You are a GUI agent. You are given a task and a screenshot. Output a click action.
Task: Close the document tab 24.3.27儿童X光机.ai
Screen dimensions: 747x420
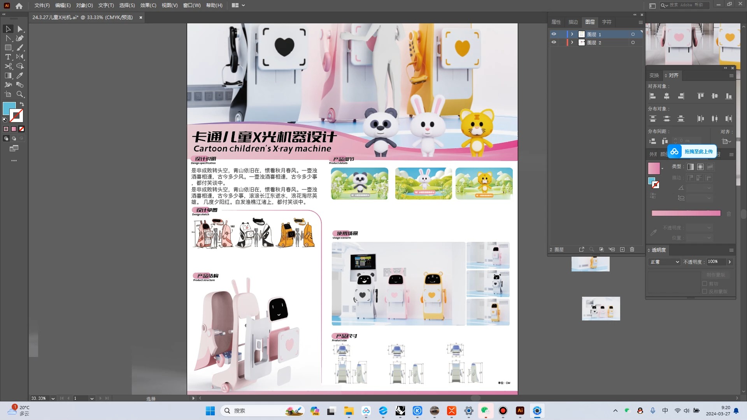[x=141, y=17]
